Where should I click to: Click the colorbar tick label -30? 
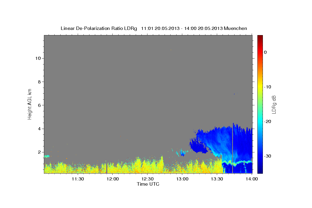point(268,156)
